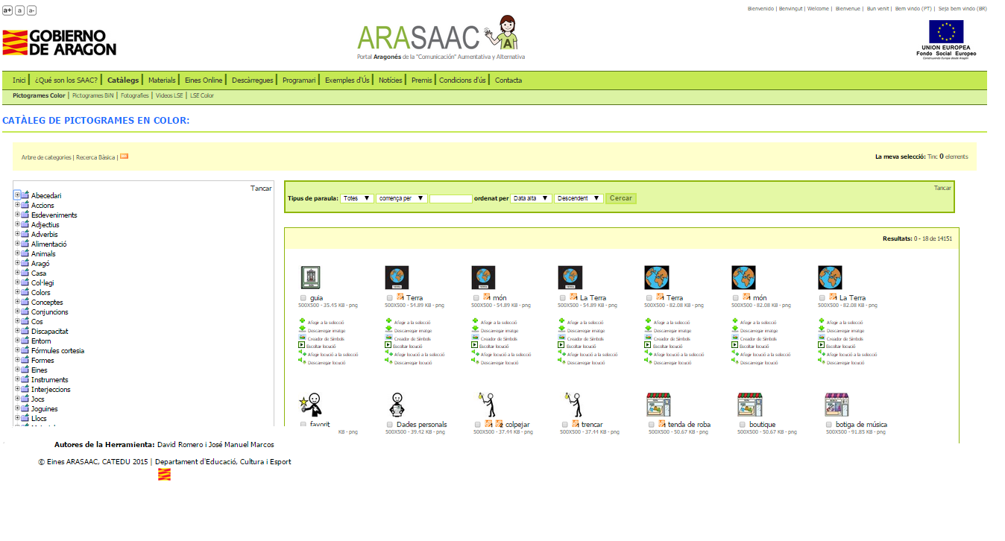The height and width of the screenshot is (541, 1005).
Task: Tick the checkbox for guia pictogram
Action: click(x=303, y=298)
